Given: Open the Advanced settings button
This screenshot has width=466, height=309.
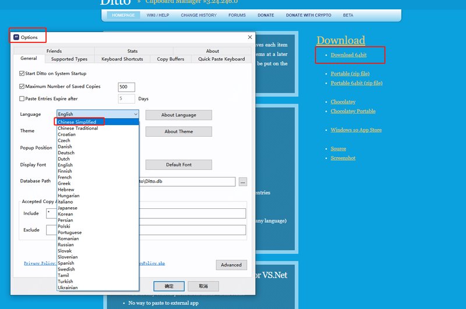Looking at the screenshot, I should coord(231,265).
